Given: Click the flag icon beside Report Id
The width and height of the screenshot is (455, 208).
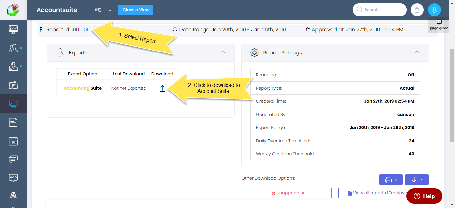Looking at the screenshot, I should 42,29.
